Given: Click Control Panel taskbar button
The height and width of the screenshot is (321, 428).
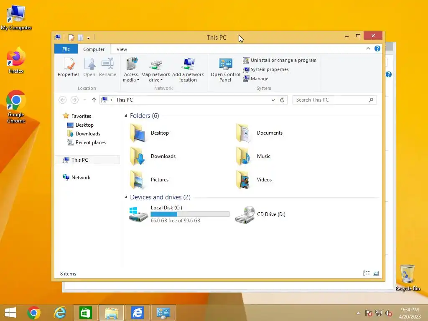Looking at the screenshot, I should coord(163,313).
